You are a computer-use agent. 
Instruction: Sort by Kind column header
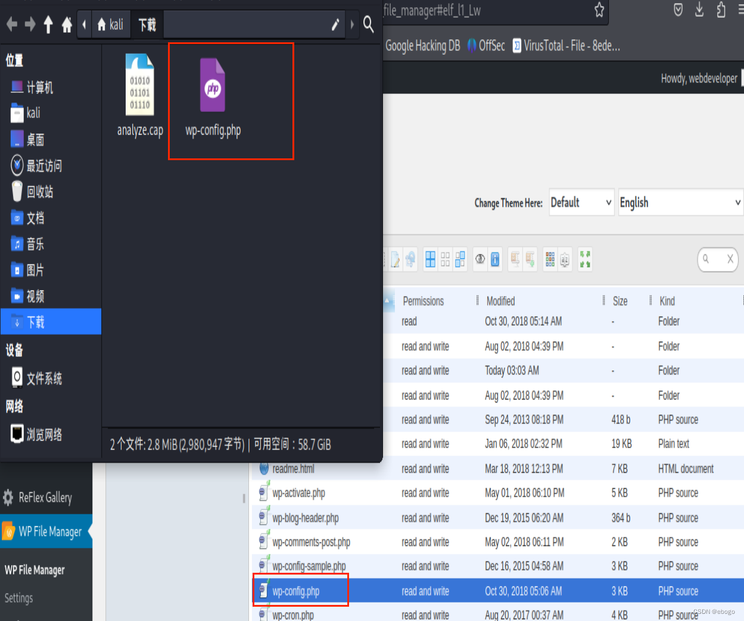coord(667,301)
